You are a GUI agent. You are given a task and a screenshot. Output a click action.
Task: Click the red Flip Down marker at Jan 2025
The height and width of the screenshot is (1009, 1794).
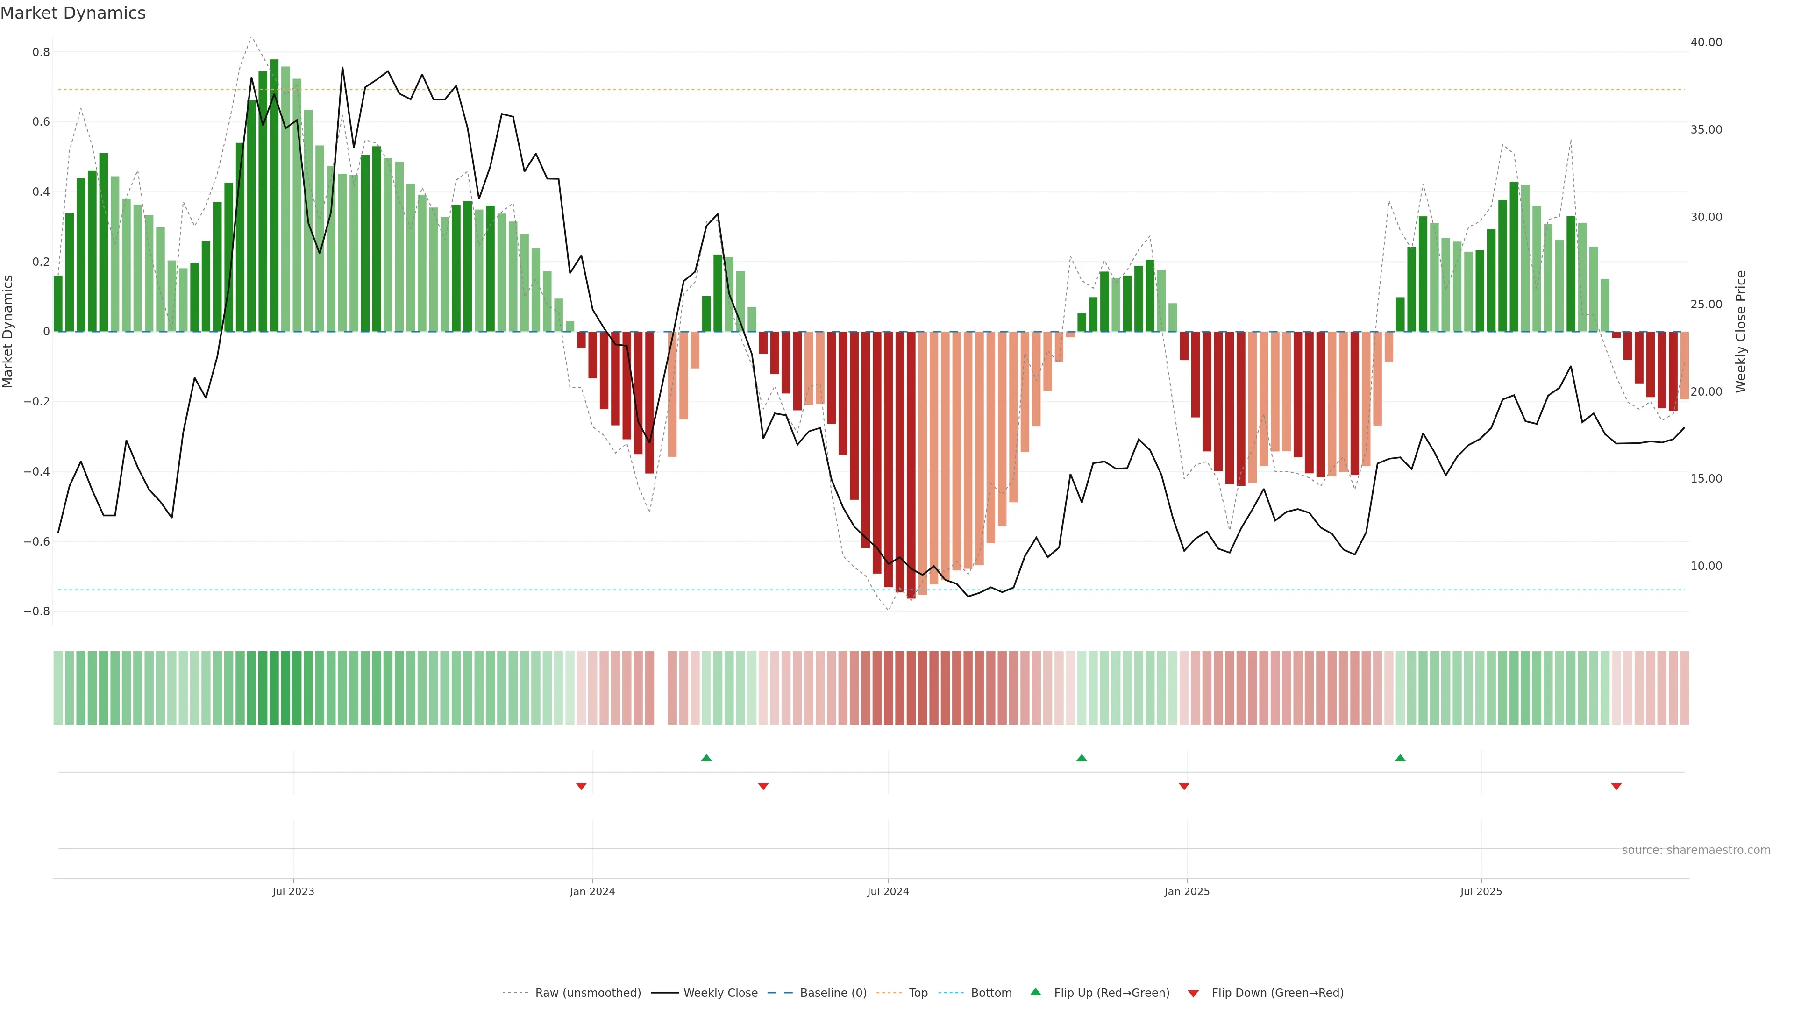[1184, 786]
